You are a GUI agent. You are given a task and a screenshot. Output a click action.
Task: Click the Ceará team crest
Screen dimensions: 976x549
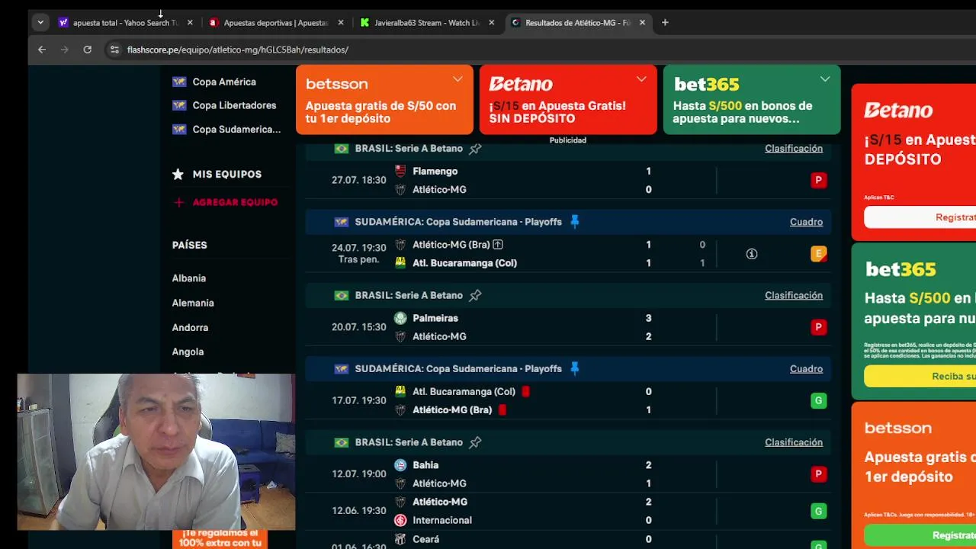(x=400, y=539)
